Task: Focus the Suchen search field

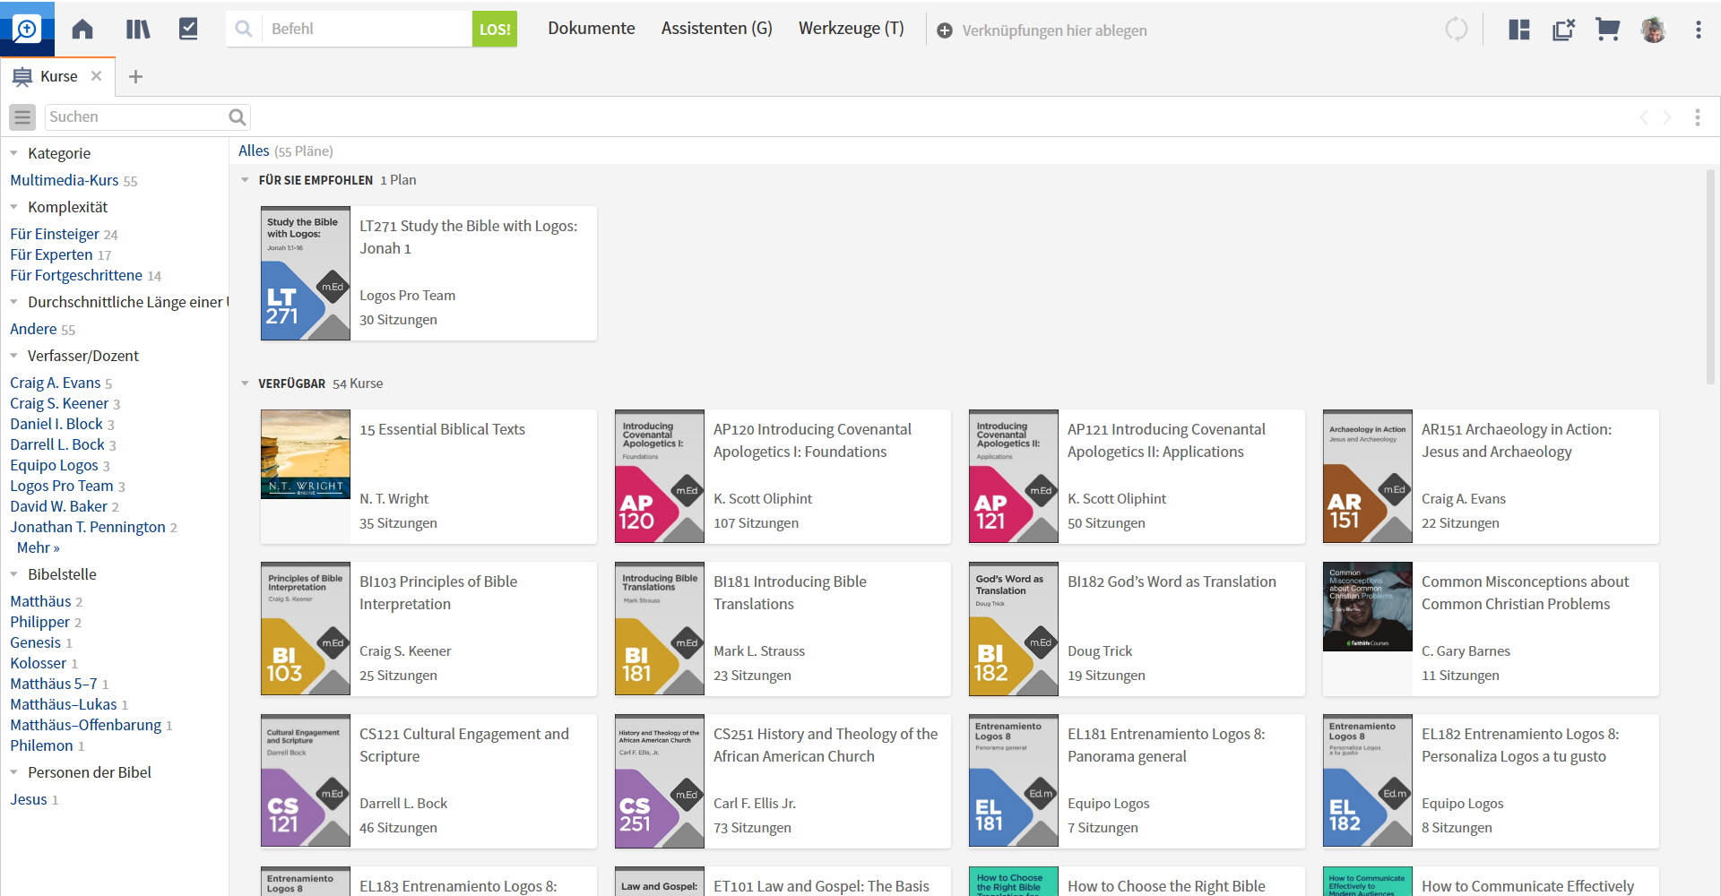Action: (134, 116)
